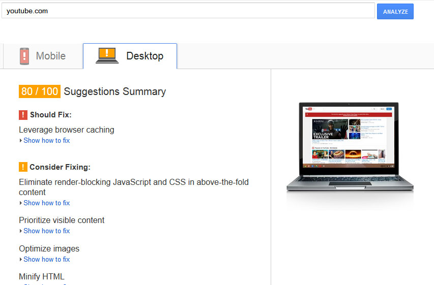Viewport: 434px width, 285px height.
Task: Click the Consider Fixing: label
Action: (x=60, y=167)
